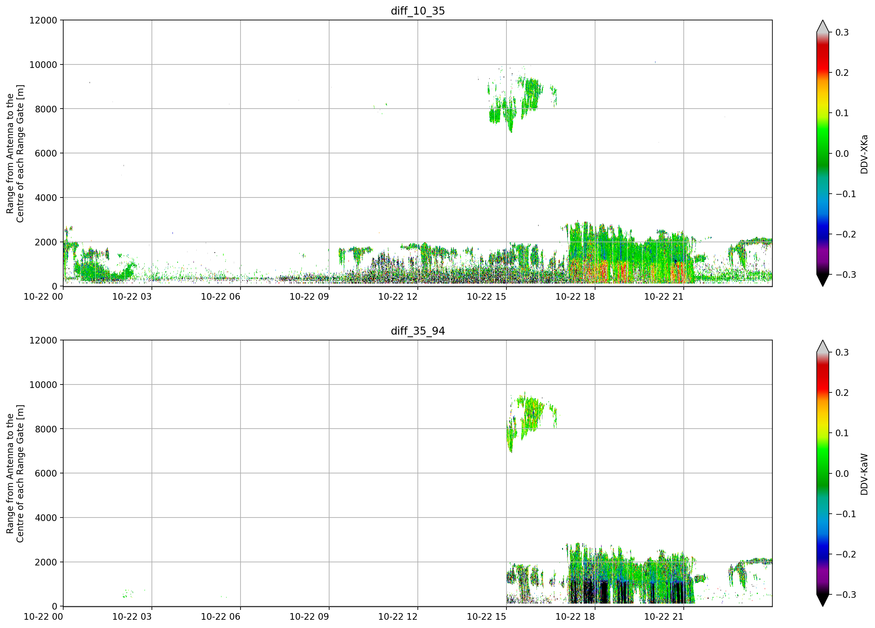Click "10-22 00" tick under the diff_35_94 plot

point(43,617)
